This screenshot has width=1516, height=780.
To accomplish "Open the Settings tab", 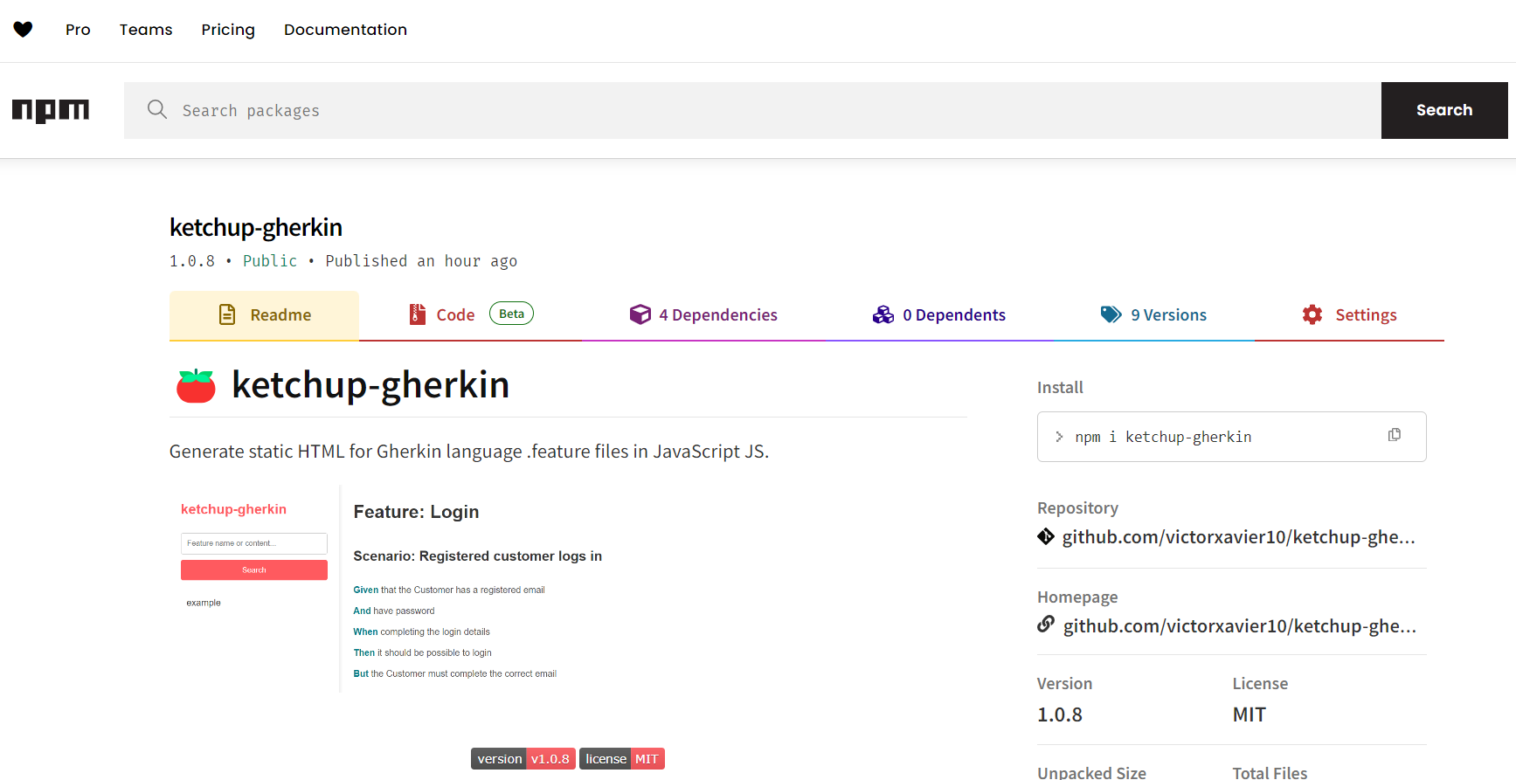I will (x=1349, y=315).
